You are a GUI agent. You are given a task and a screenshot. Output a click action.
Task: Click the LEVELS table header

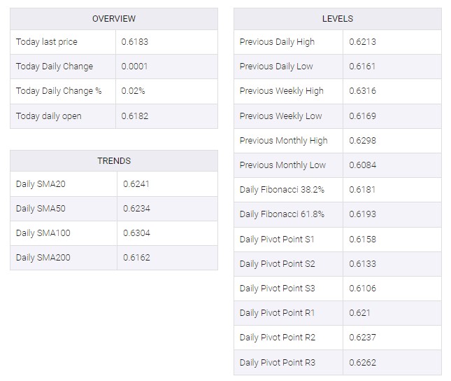click(x=337, y=19)
